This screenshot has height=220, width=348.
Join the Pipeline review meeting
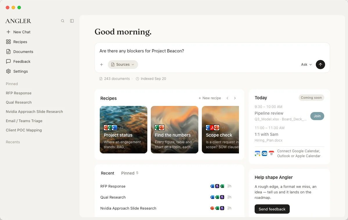coord(317,116)
